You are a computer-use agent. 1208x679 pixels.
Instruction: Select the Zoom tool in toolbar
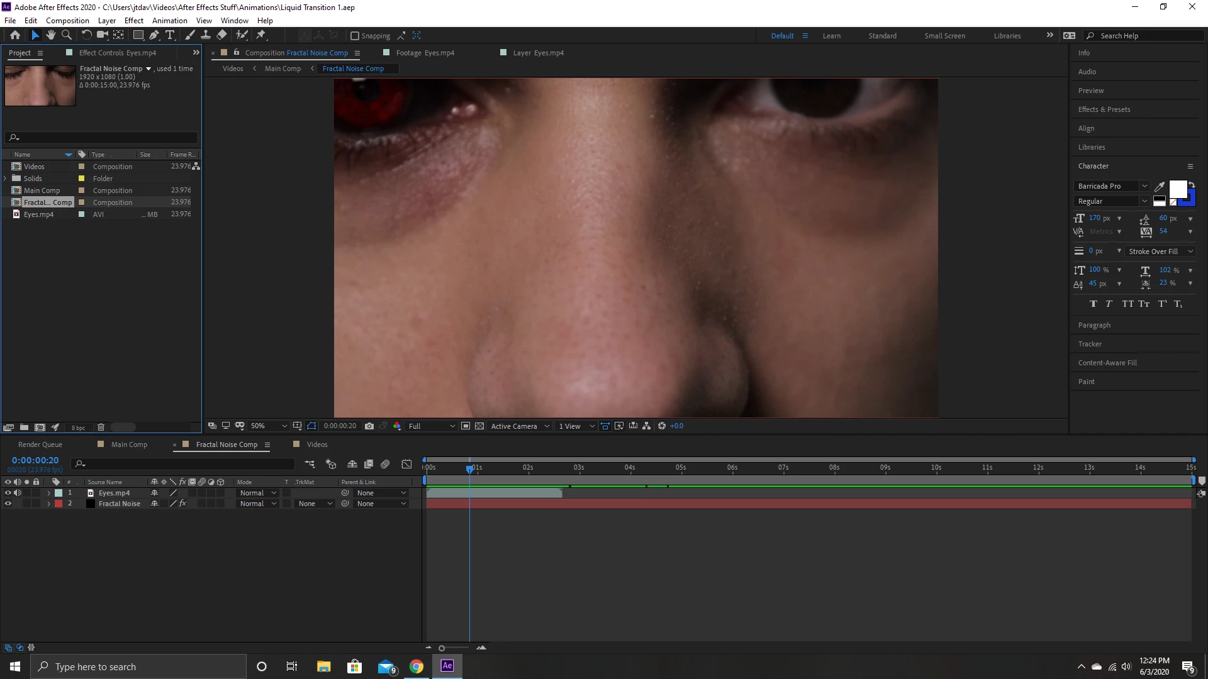coord(66,35)
